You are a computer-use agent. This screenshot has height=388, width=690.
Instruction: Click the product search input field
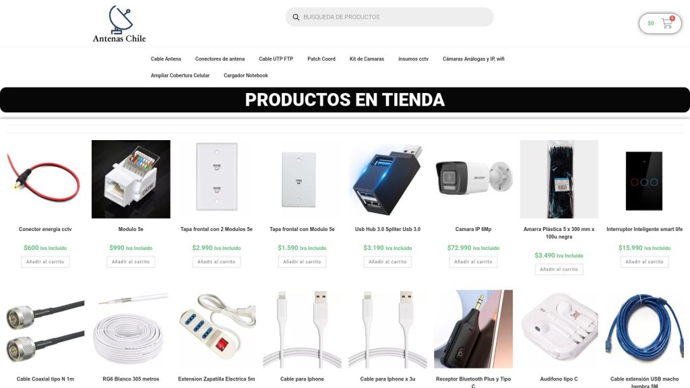389,17
